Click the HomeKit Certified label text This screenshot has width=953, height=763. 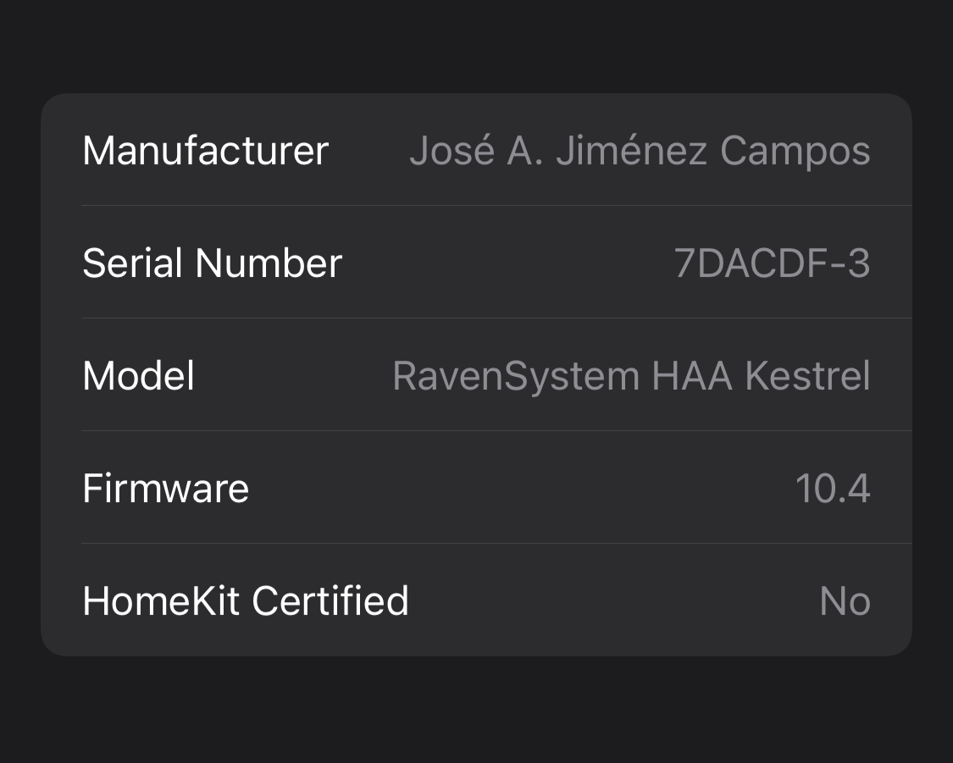[245, 600]
